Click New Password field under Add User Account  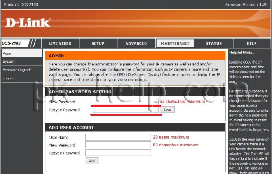pyautogui.click(x=118, y=145)
